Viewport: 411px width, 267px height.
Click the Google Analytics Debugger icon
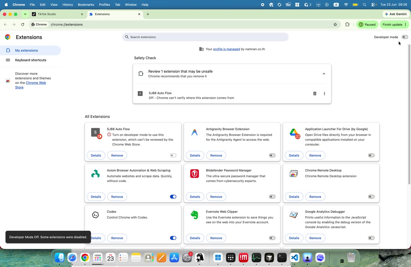[x=293, y=215]
